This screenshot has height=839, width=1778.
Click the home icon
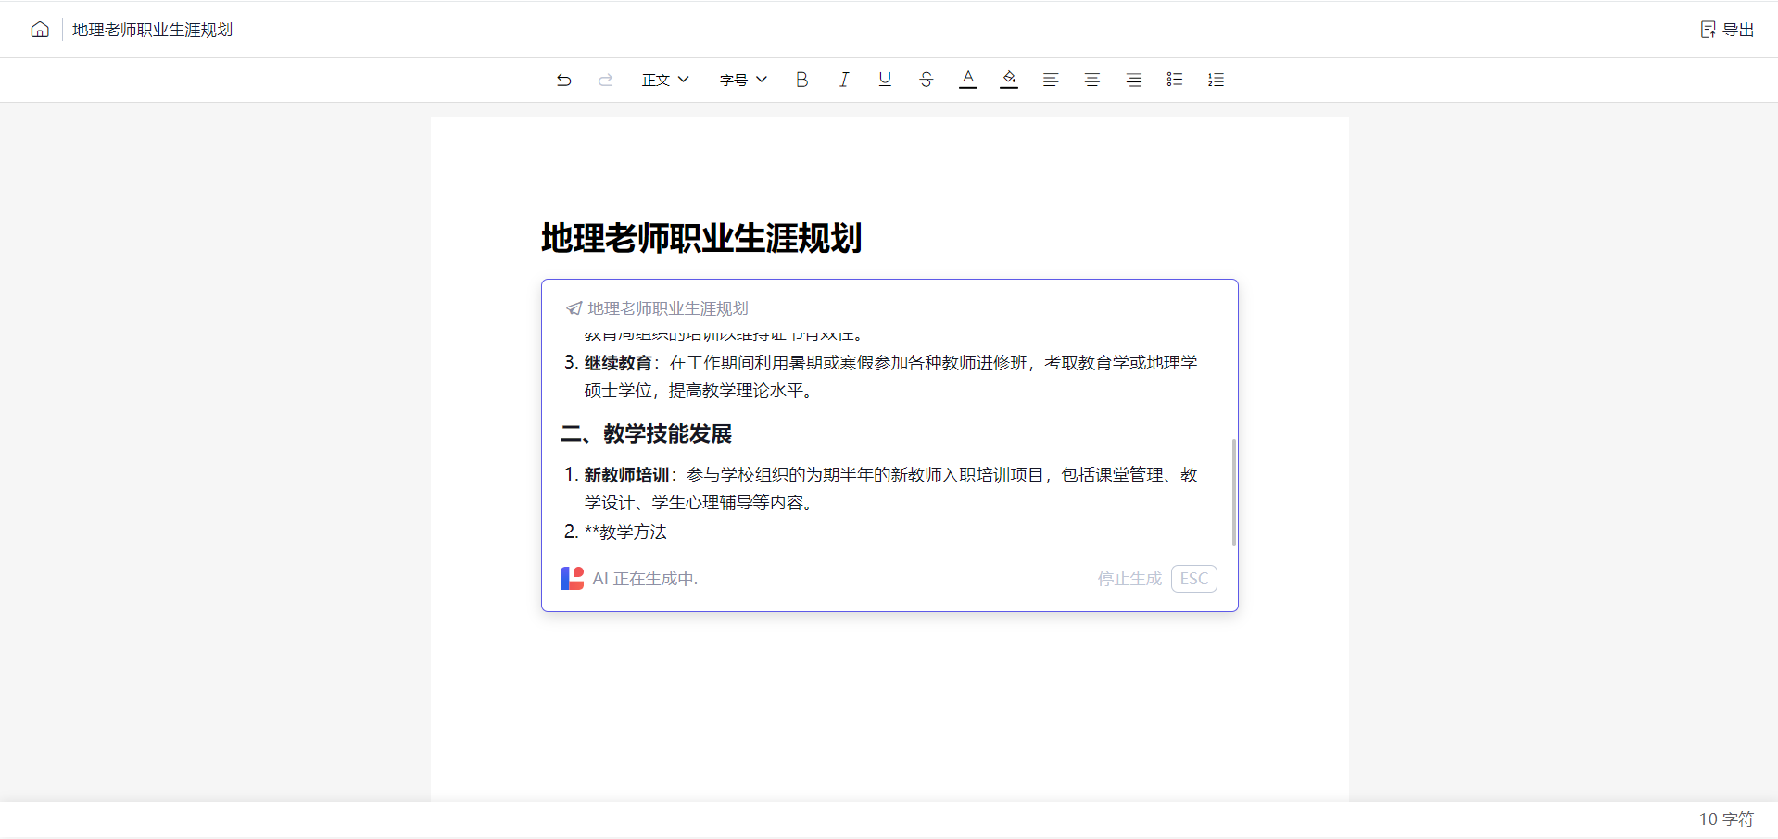coord(40,30)
